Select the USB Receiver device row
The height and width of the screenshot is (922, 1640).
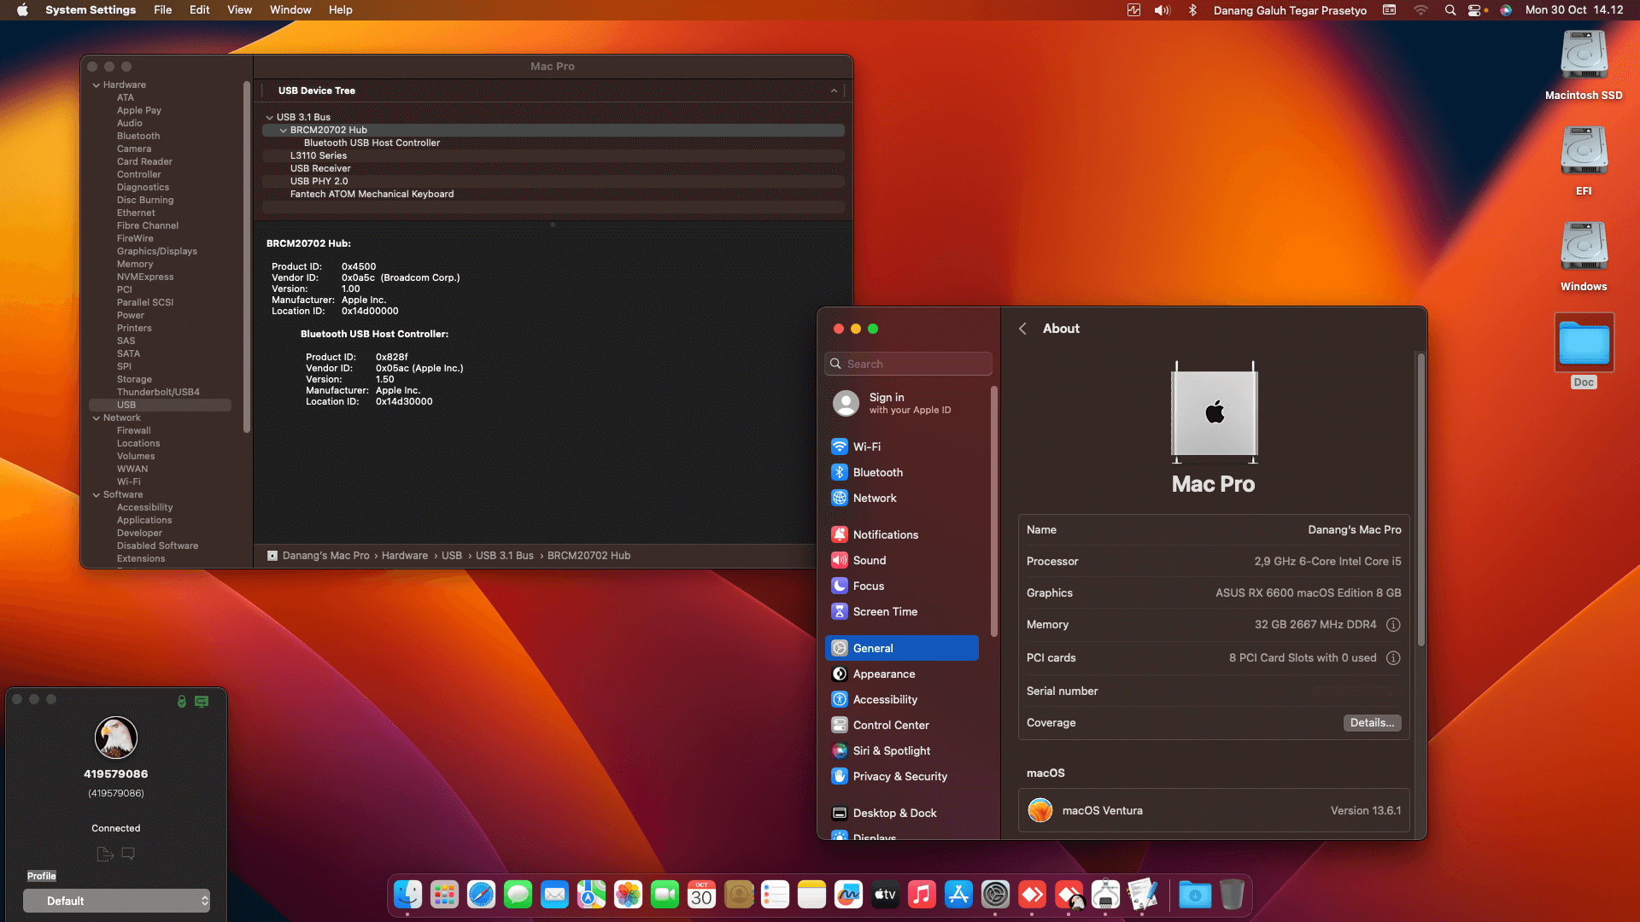coord(553,169)
